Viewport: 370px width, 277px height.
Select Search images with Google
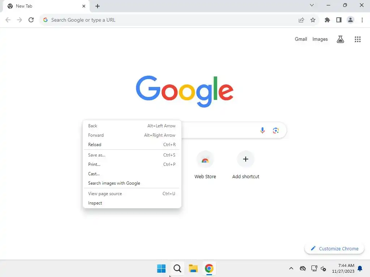pos(132,183)
